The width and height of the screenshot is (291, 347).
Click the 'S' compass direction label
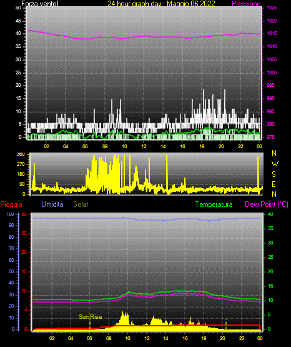pyautogui.click(x=274, y=174)
